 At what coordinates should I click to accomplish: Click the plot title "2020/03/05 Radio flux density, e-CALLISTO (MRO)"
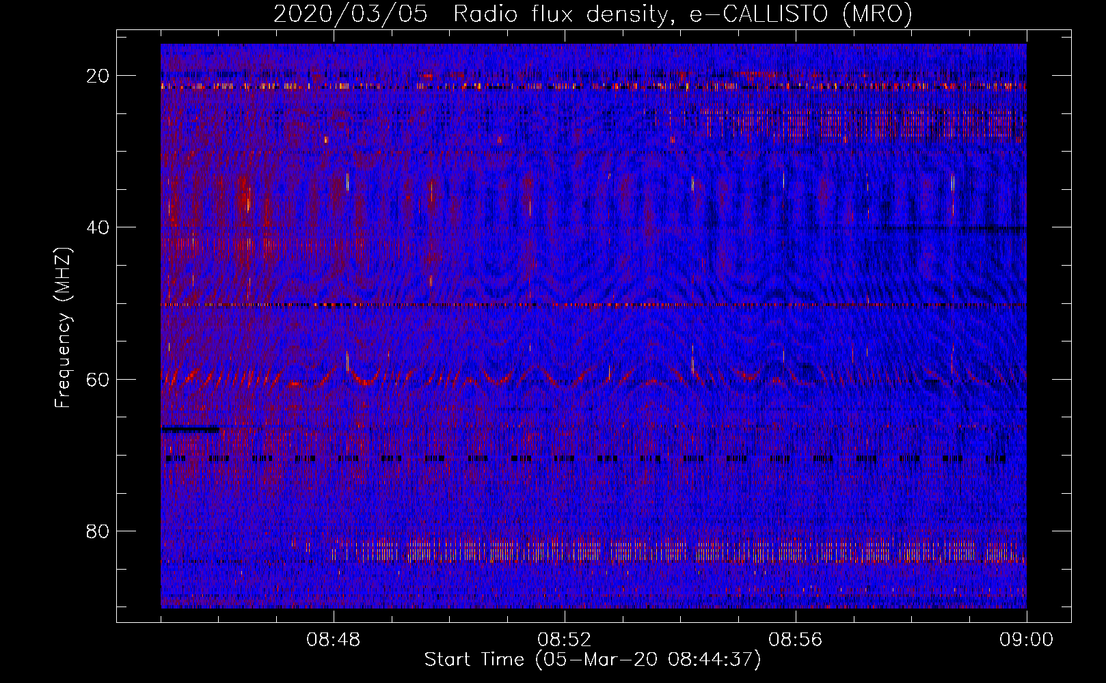tap(593, 14)
